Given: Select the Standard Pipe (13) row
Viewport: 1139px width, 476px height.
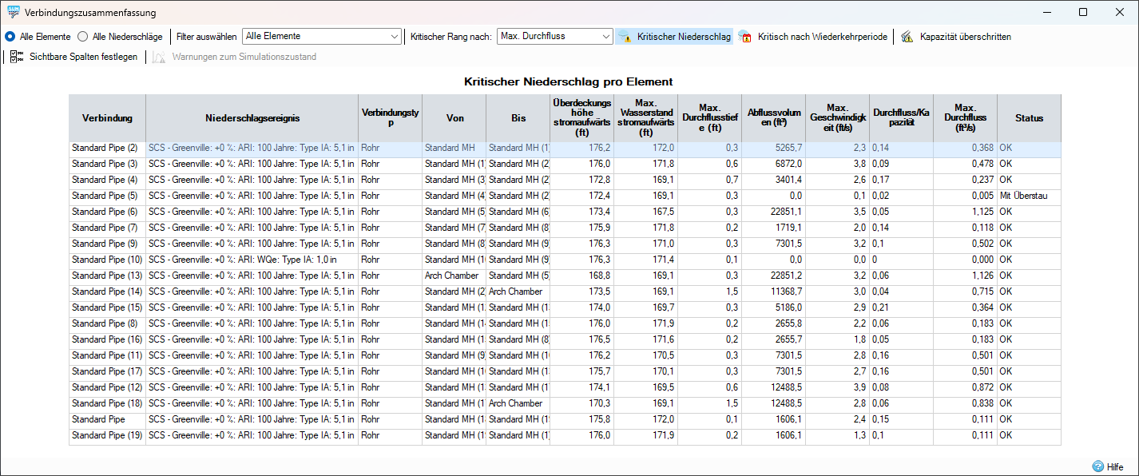Looking at the screenshot, I should click(x=566, y=276).
